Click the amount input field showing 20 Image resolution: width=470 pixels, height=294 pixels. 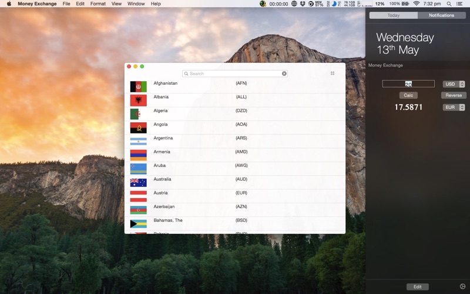(408, 84)
